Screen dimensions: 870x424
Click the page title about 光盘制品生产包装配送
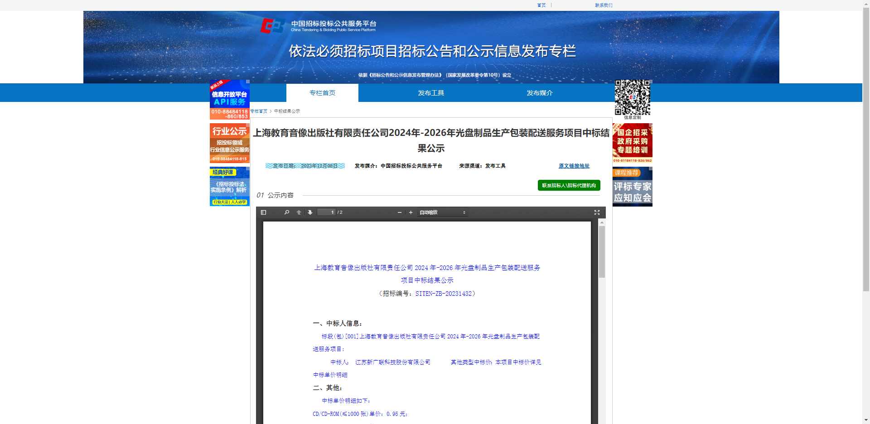[x=431, y=140]
